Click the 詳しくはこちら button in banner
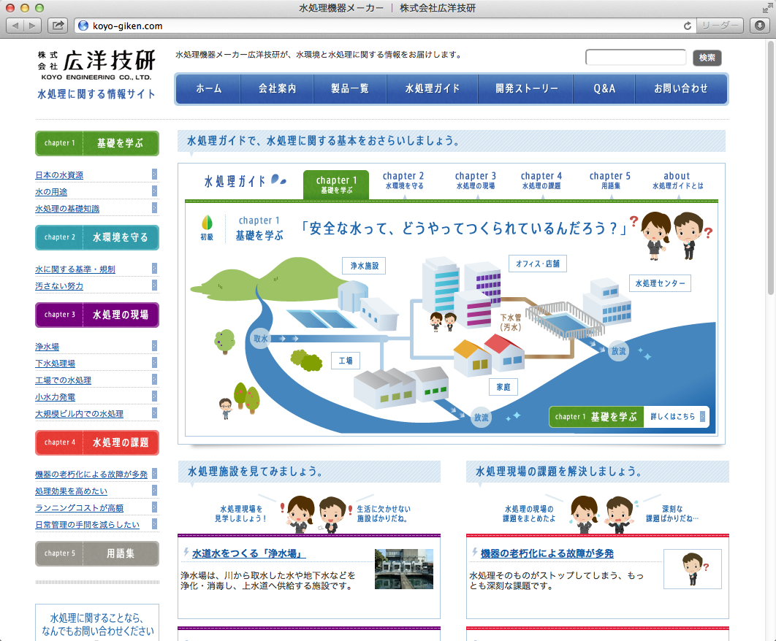Viewport: 776px width, 641px height. click(x=676, y=417)
